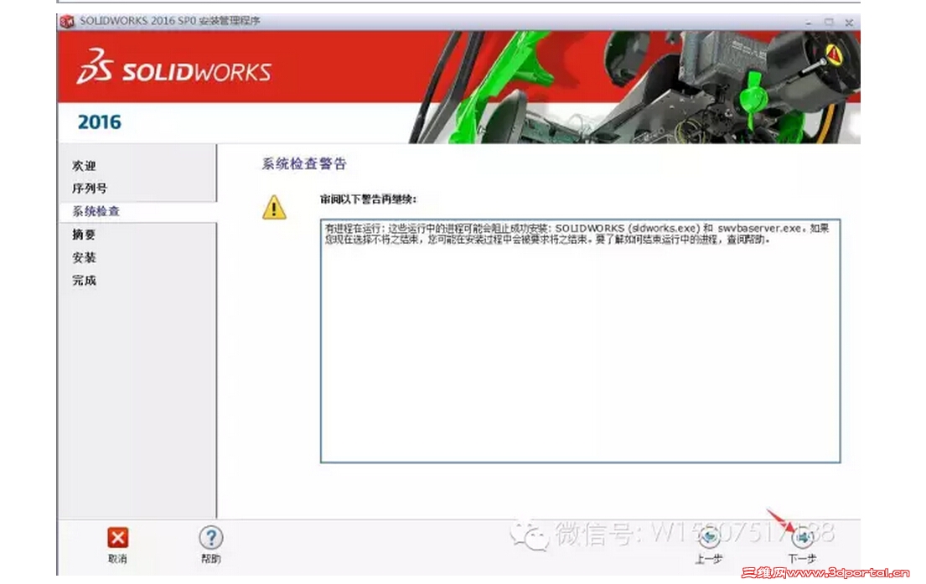The width and height of the screenshot is (926, 584).
Task: Click the question mark help icon
Action: point(210,538)
